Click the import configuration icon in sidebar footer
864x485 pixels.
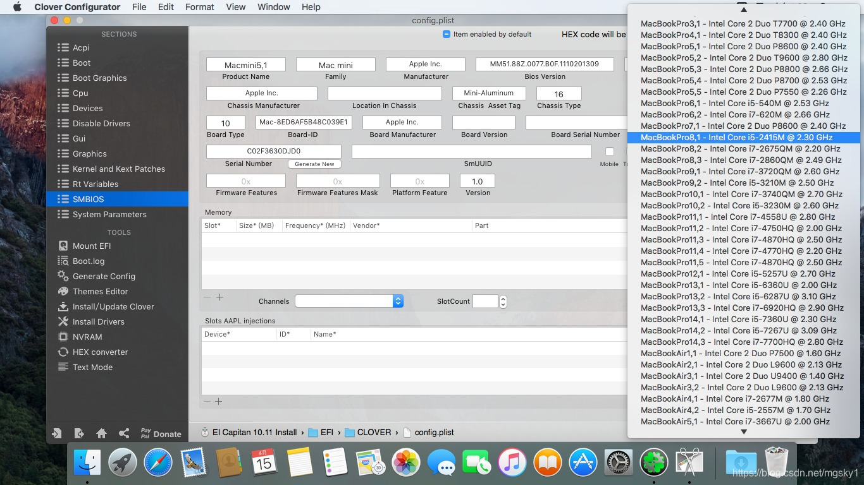pos(56,433)
